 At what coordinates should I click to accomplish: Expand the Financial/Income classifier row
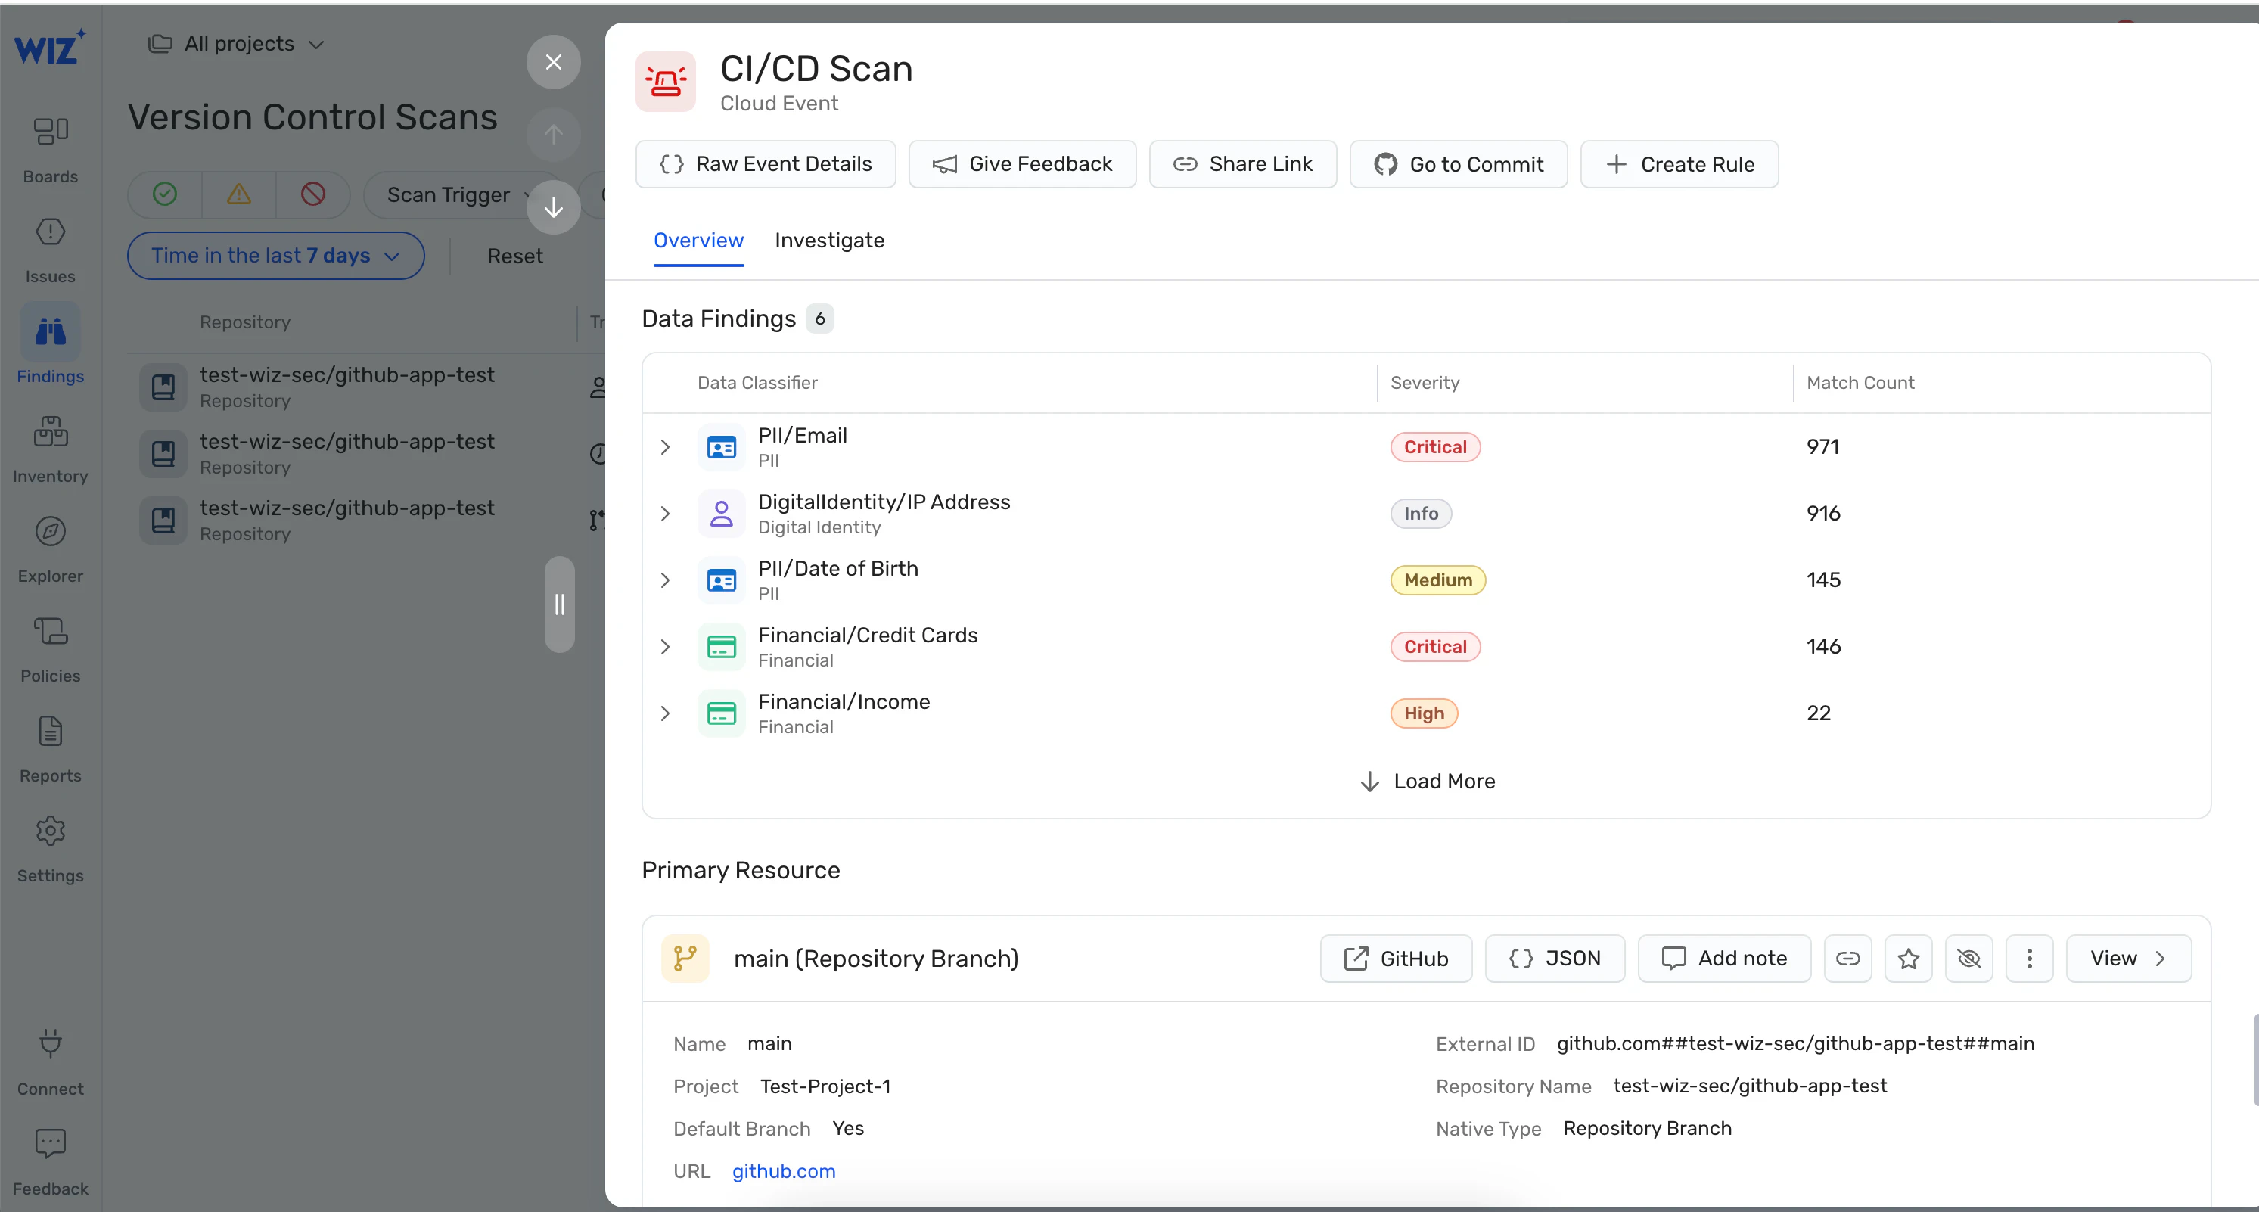668,713
